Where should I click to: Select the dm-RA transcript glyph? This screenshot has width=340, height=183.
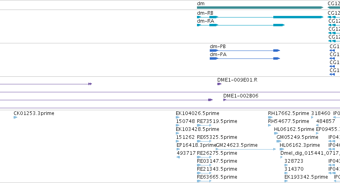click(241, 25)
